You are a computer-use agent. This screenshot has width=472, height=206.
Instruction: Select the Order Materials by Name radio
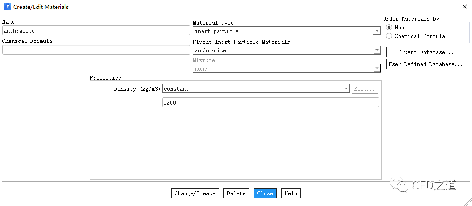point(389,28)
